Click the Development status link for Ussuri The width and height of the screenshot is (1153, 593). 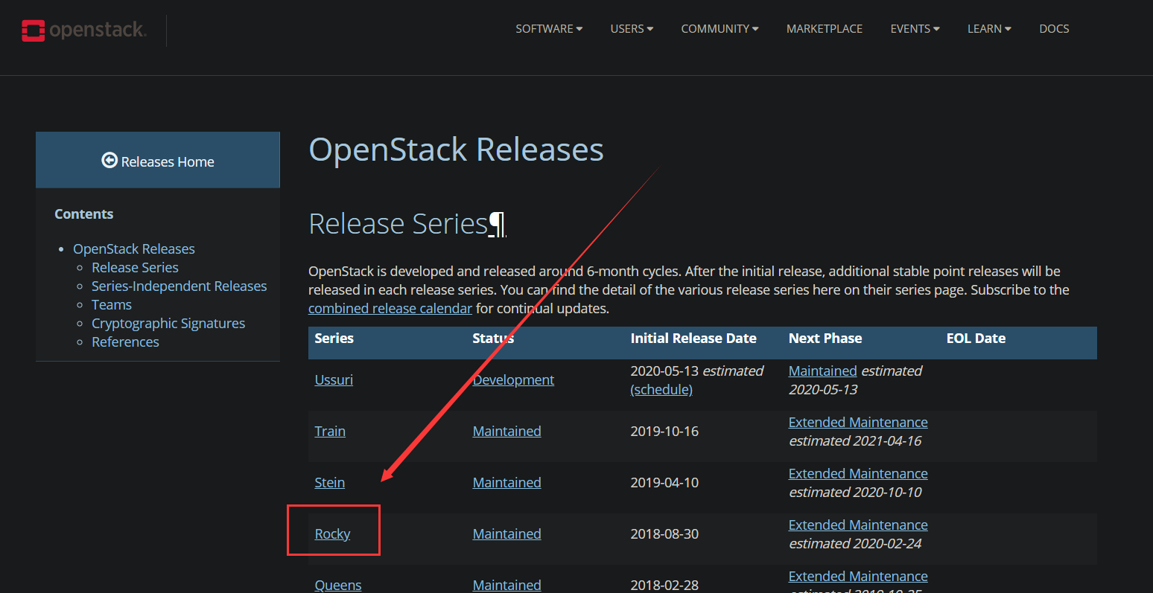click(513, 379)
